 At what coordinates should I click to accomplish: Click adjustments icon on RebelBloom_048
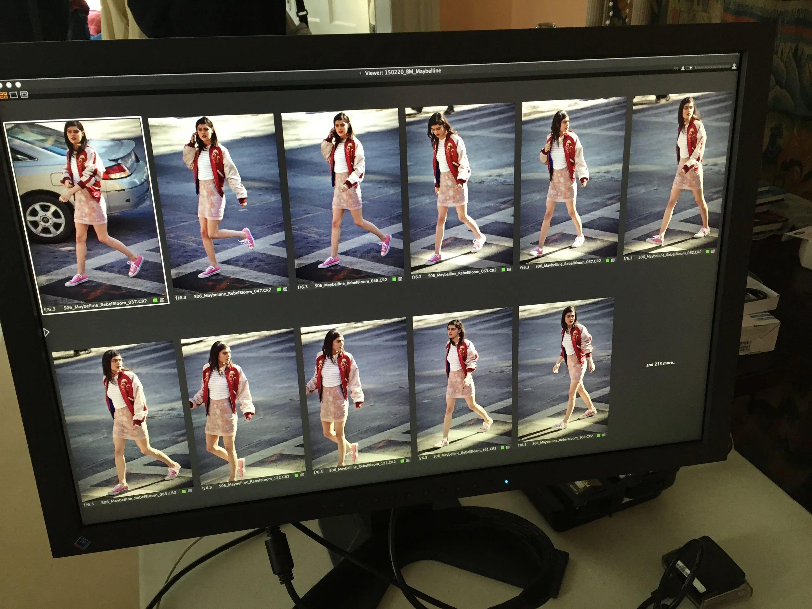(400, 279)
